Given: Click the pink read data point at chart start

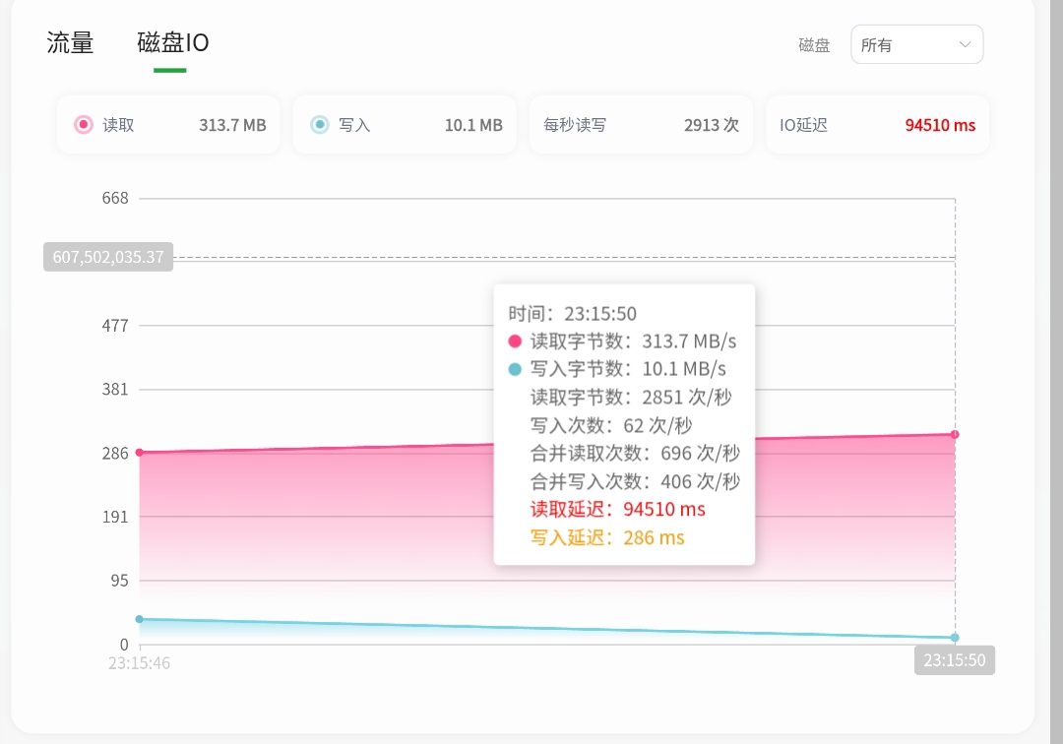Looking at the screenshot, I should pyautogui.click(x=139, y=453).
